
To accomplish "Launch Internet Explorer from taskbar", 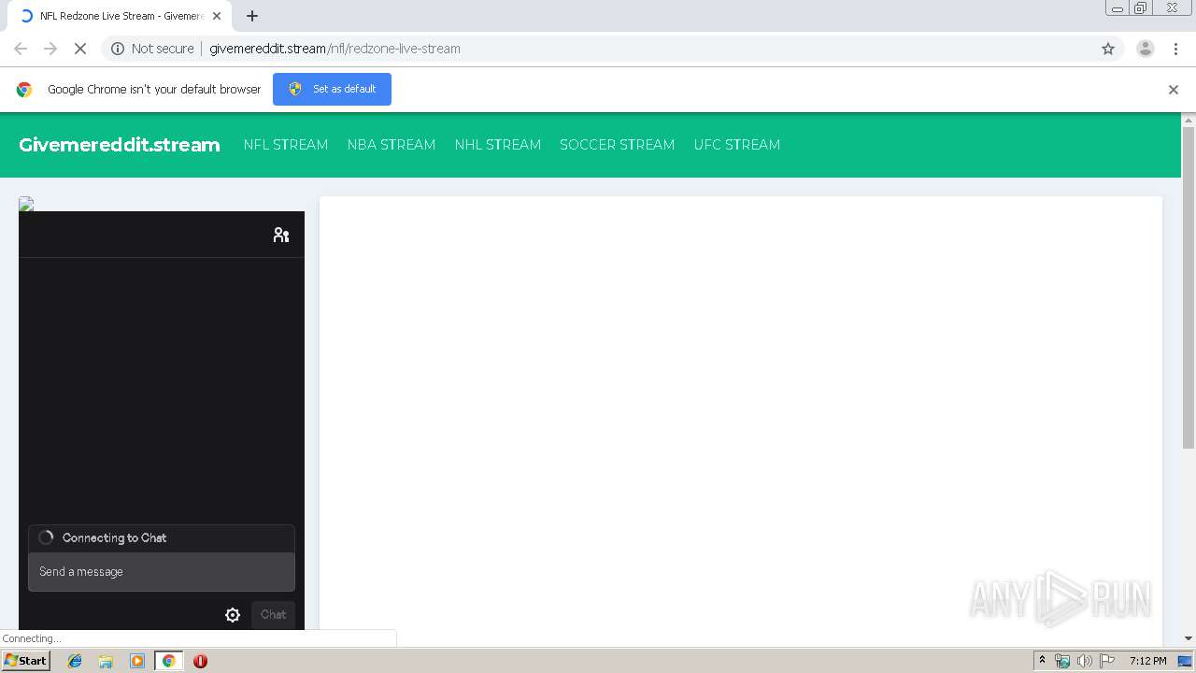I will click(x=75, y=661).
